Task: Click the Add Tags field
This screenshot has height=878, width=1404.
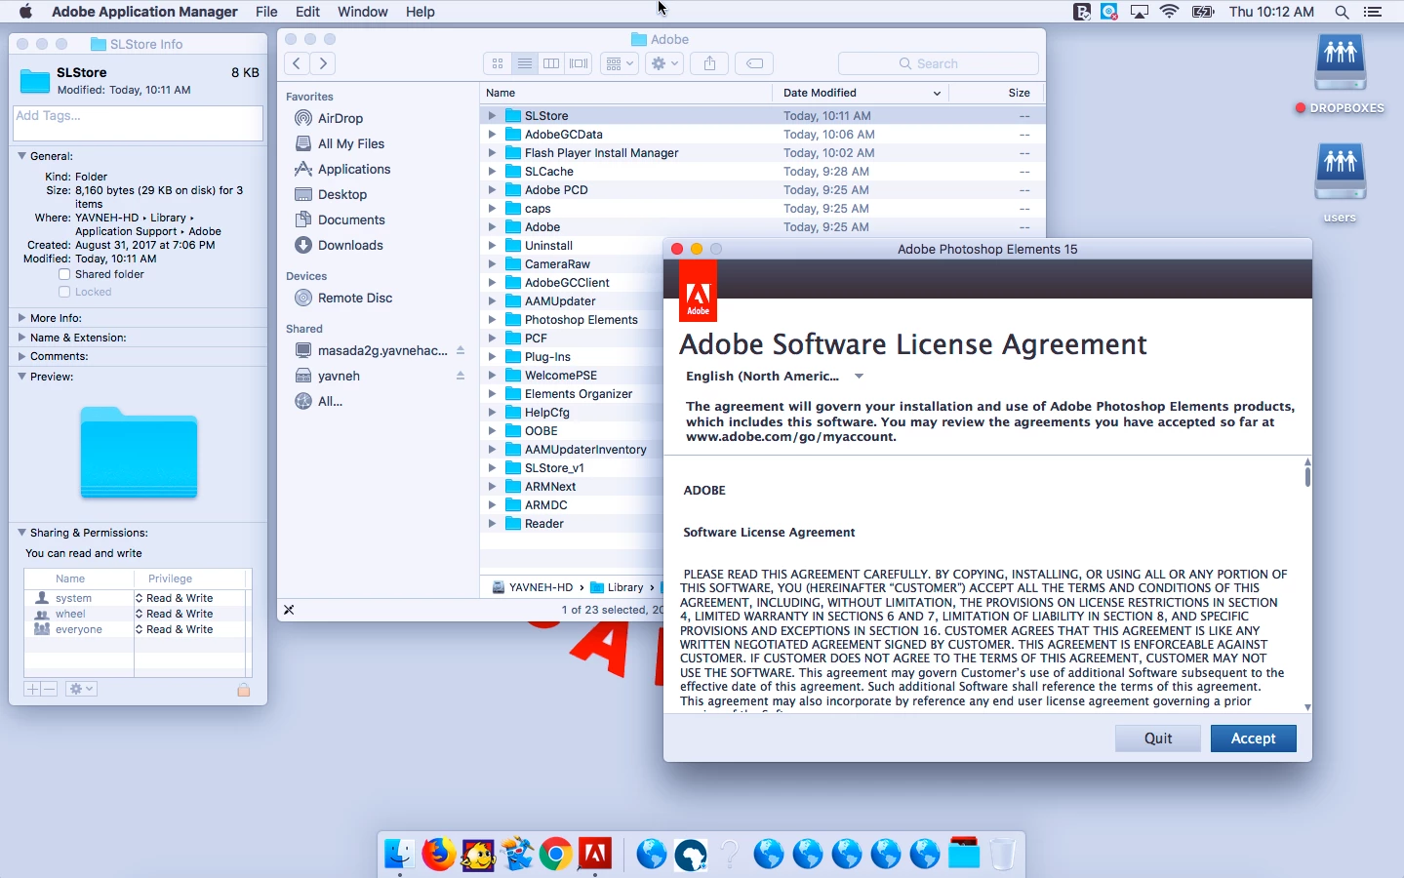Action: [138, 123]
